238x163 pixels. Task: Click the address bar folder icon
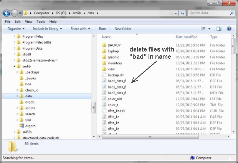click(25, 13)
